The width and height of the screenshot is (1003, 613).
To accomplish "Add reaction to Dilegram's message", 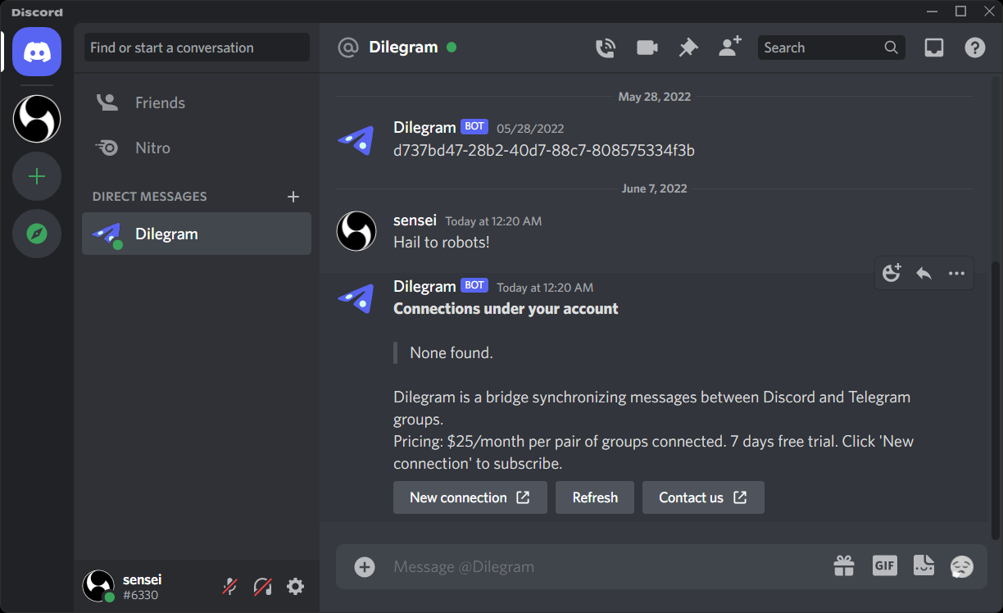I will coord(892,273).
